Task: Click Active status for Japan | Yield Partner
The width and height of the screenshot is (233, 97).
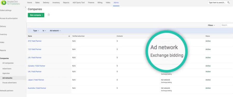Action: pos(208,80)
